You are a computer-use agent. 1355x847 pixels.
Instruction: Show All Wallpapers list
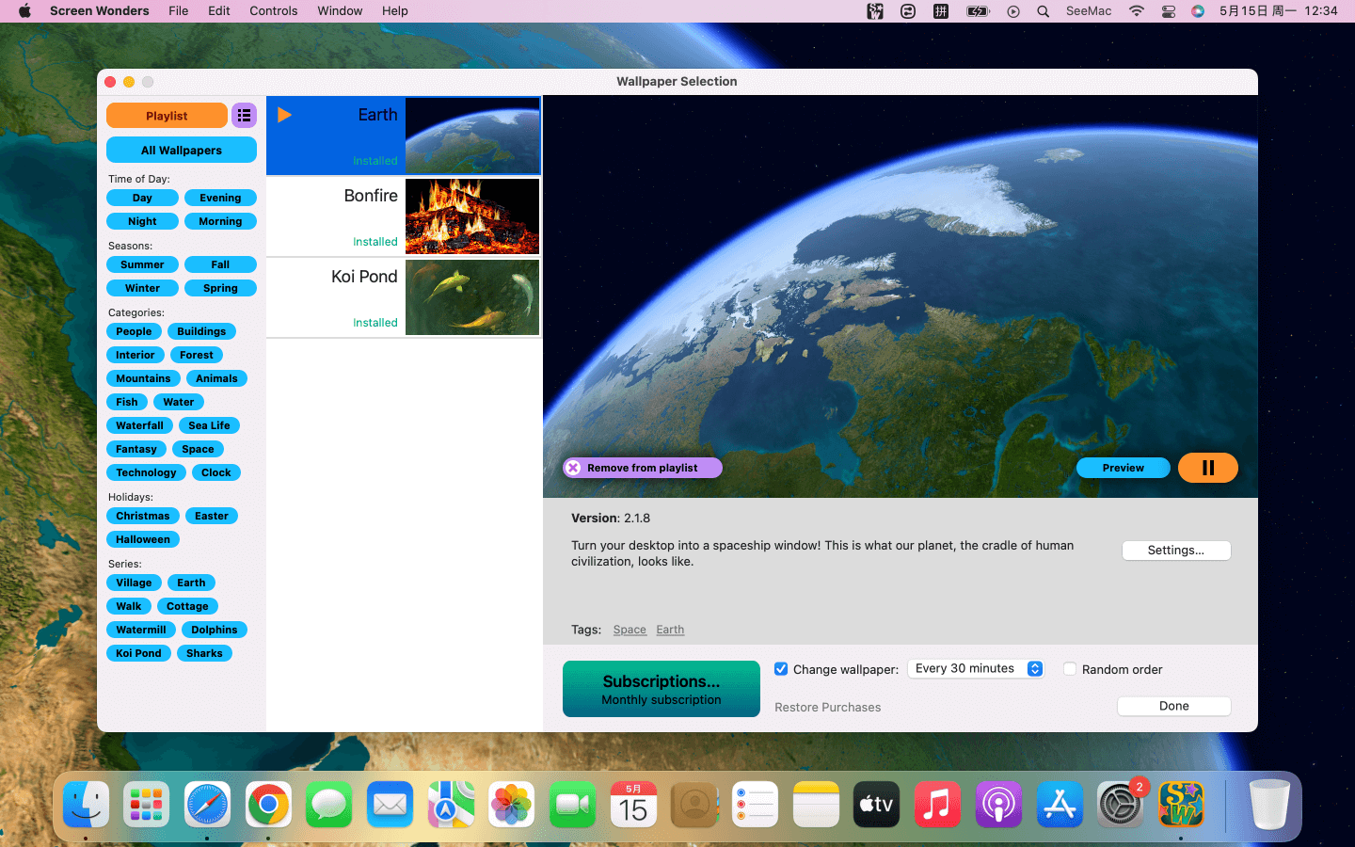click(182, 150)
